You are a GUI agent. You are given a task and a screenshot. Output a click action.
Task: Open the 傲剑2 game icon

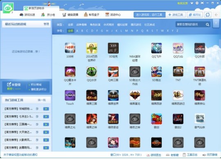pyautogui.click(x=178, y=119)
